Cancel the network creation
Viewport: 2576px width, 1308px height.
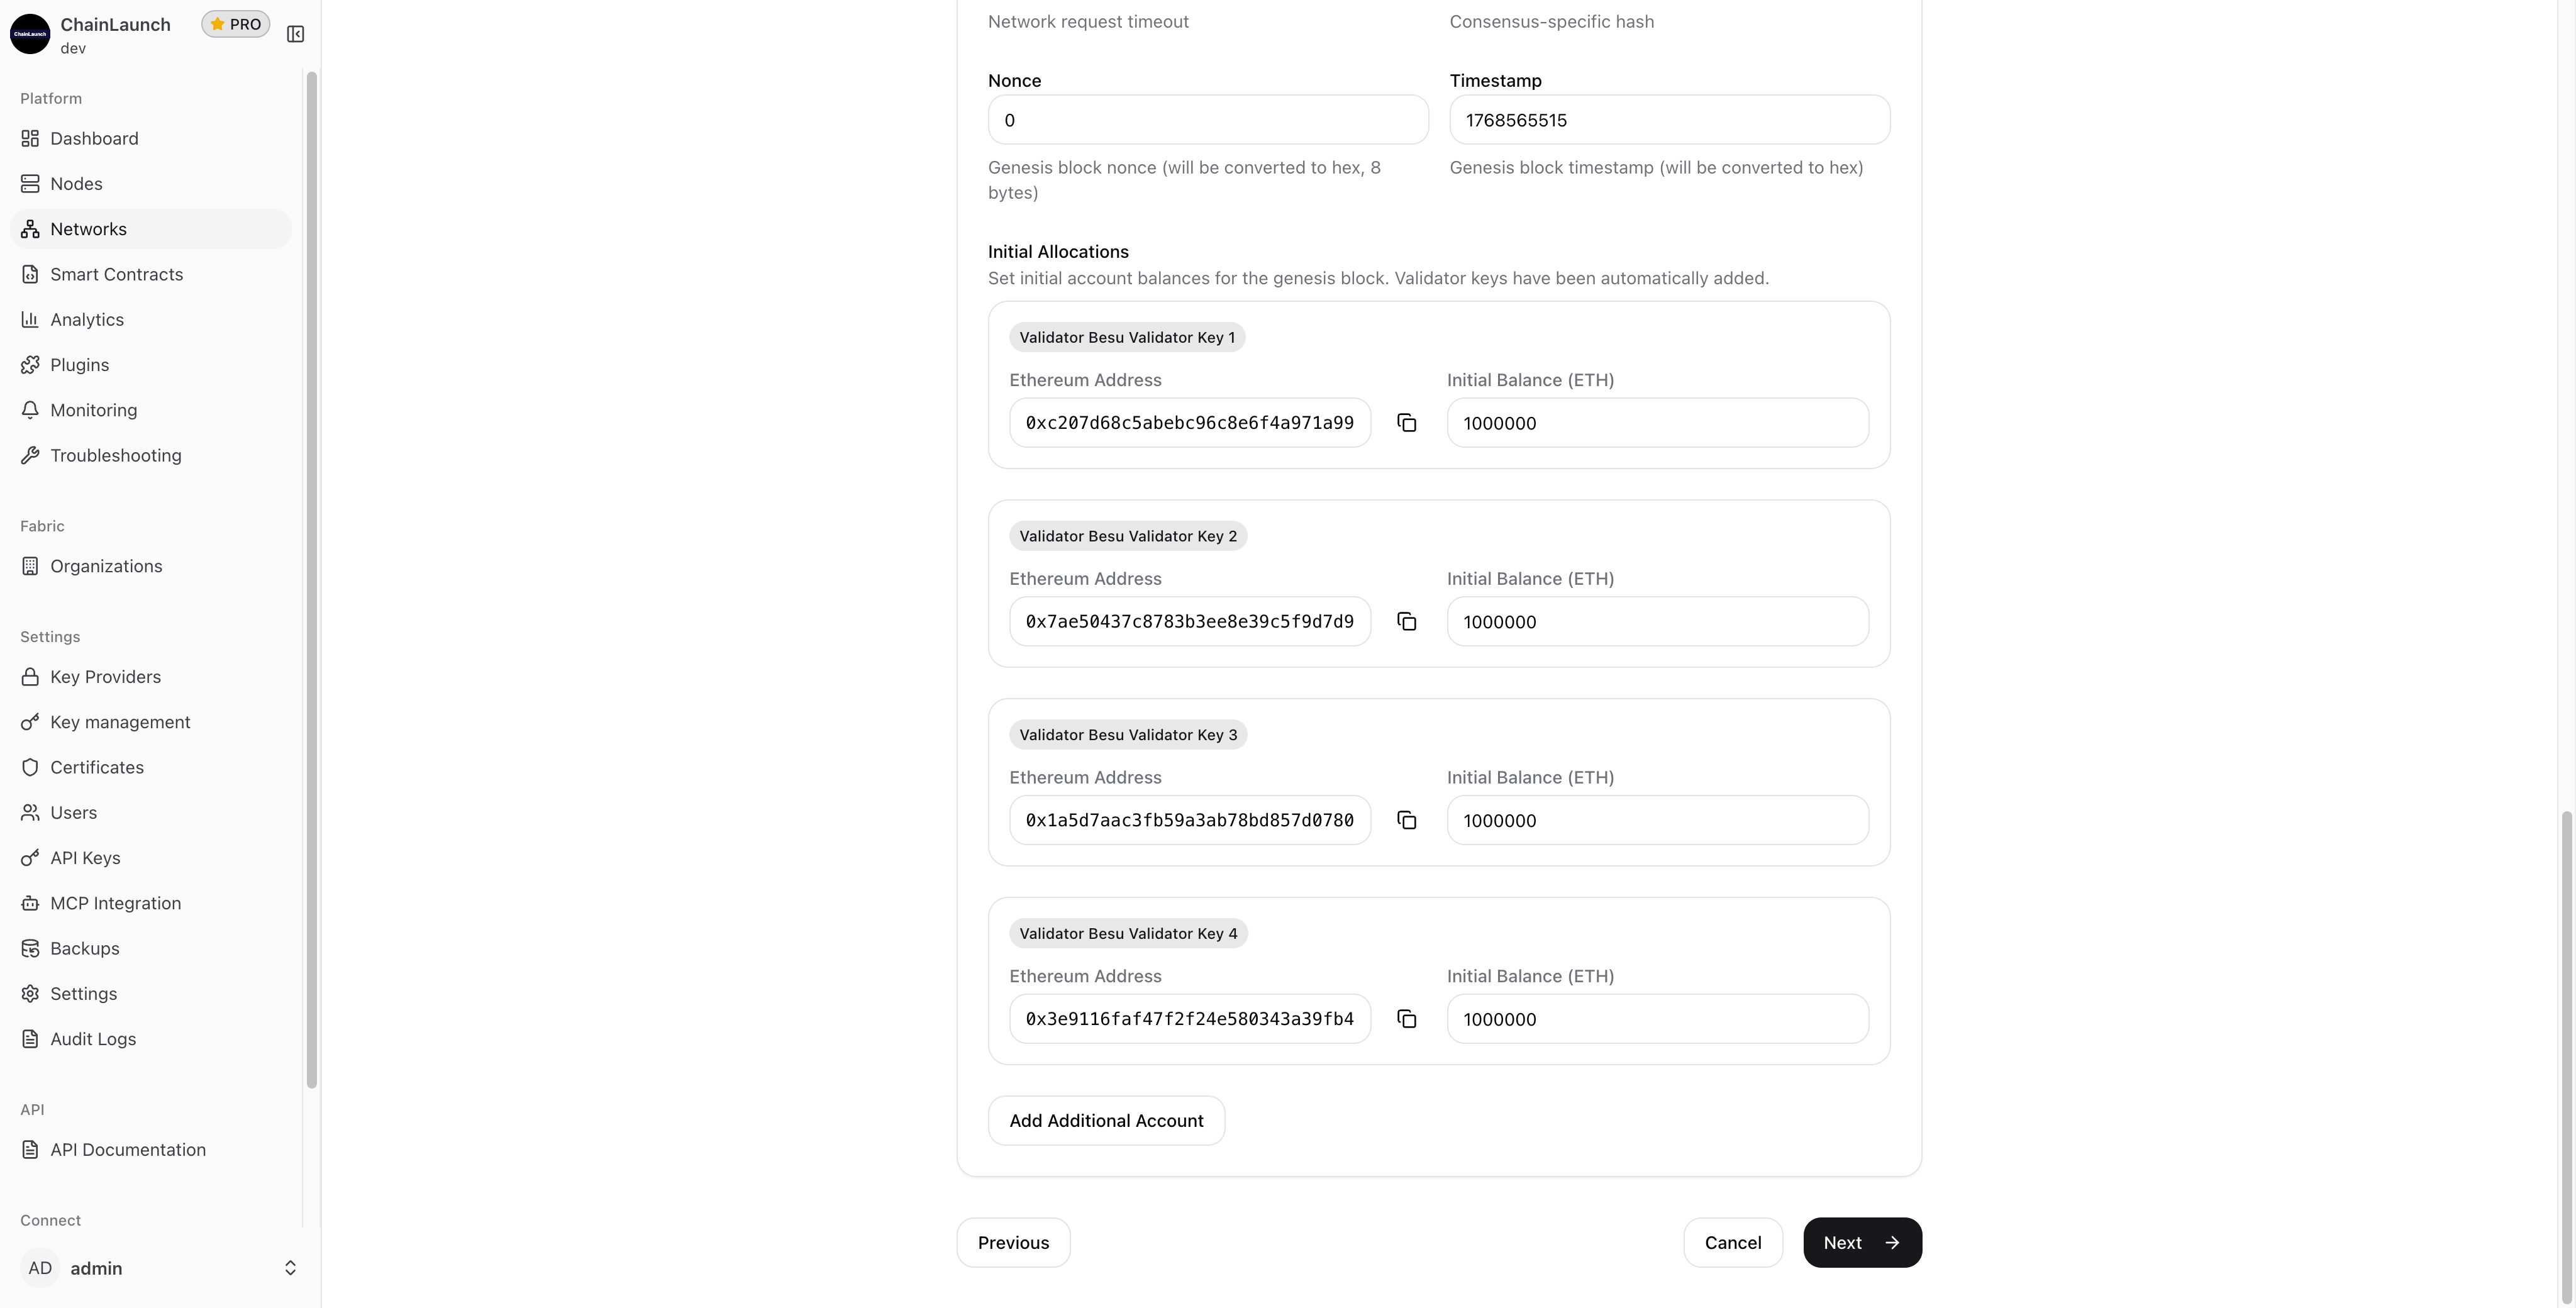click(1732, 1243)
